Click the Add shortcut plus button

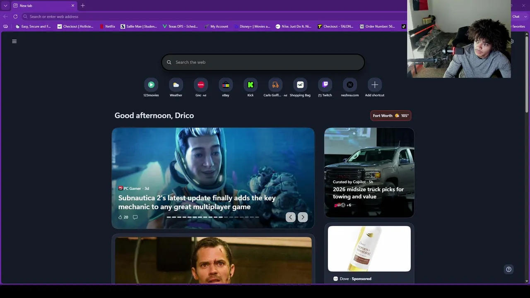[x=375, y=85]
